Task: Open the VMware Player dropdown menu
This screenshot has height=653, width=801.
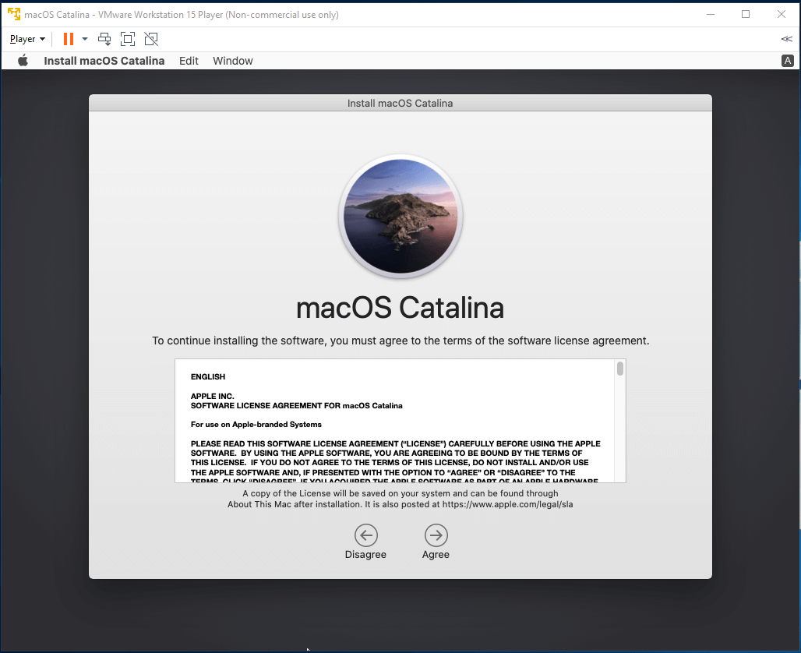Action: (27, 39)
